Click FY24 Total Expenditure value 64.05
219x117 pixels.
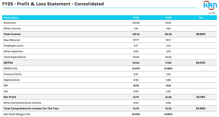(x=168, y=57)
